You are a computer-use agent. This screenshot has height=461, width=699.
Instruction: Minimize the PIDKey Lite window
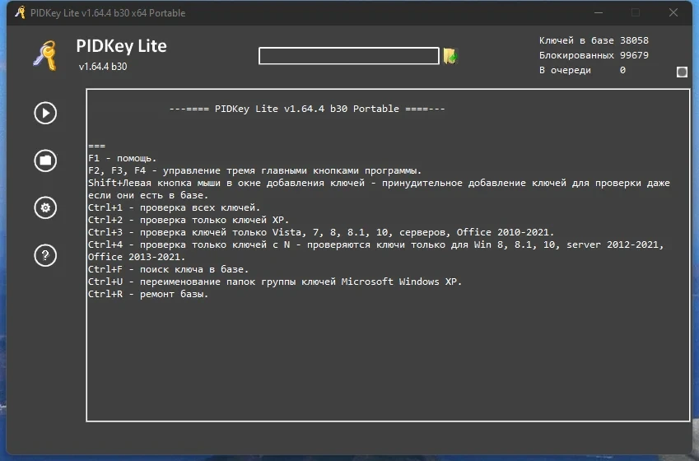tap(599, 12)
